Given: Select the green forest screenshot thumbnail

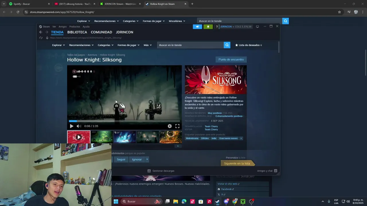Looking at the screenshot, I should point(102,137).
